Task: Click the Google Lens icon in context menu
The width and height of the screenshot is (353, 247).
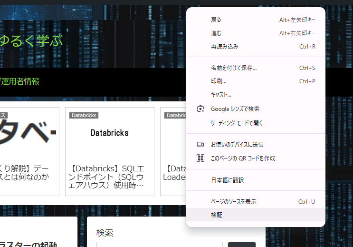Action: click(x=200, y=109)
